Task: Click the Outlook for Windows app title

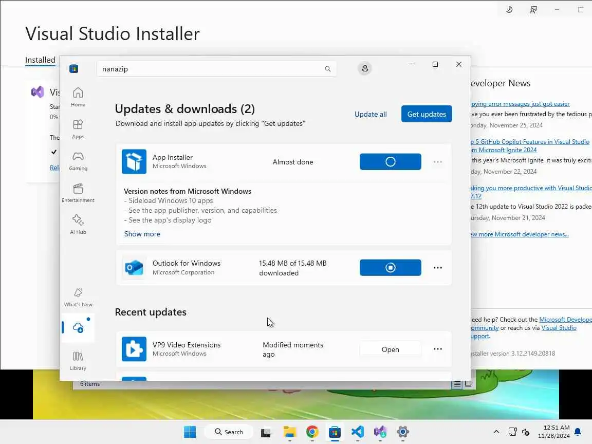Action: pos(187,263)
